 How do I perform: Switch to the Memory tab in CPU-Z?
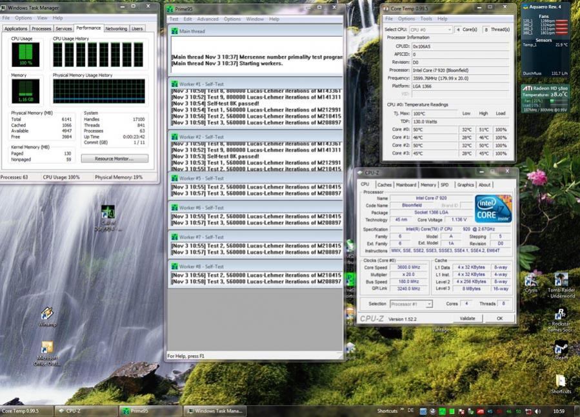pyautogui.click(x=428, y=185)
